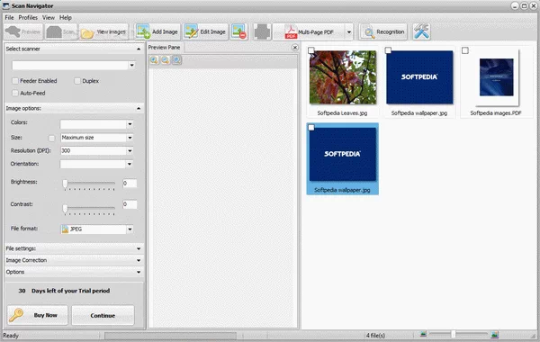Toggle the Duplex checkbox
The height and width of the screenshot is (342, 540).
coord(77,81)
